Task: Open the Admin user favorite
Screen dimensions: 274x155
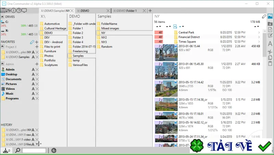Action: [x=10, y=70]
